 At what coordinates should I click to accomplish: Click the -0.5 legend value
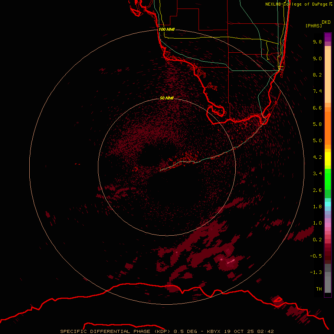pos(316,256)
